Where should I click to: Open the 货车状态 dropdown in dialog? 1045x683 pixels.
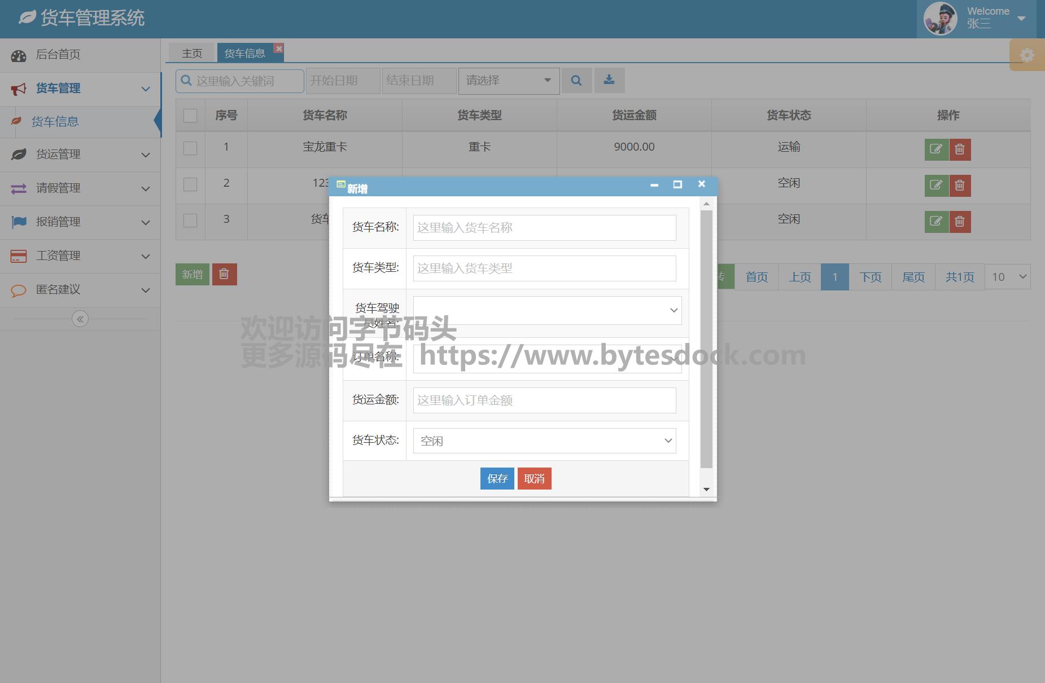[544, 441]
